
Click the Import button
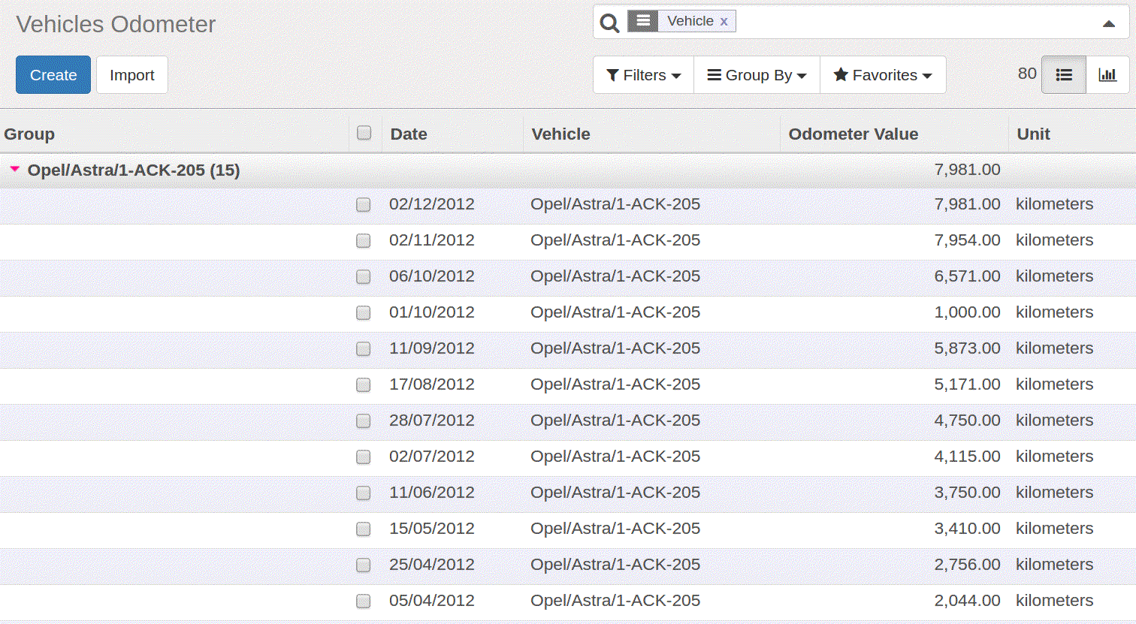(132, 75)
